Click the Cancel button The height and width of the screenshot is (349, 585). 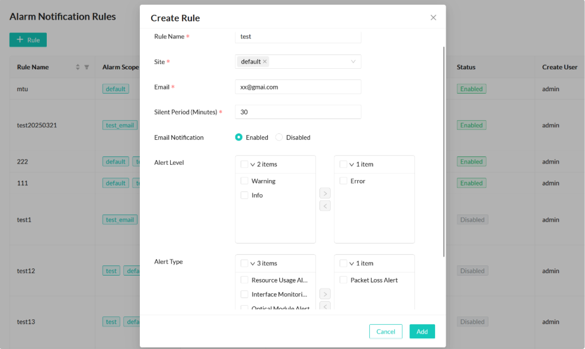point(385,331)
